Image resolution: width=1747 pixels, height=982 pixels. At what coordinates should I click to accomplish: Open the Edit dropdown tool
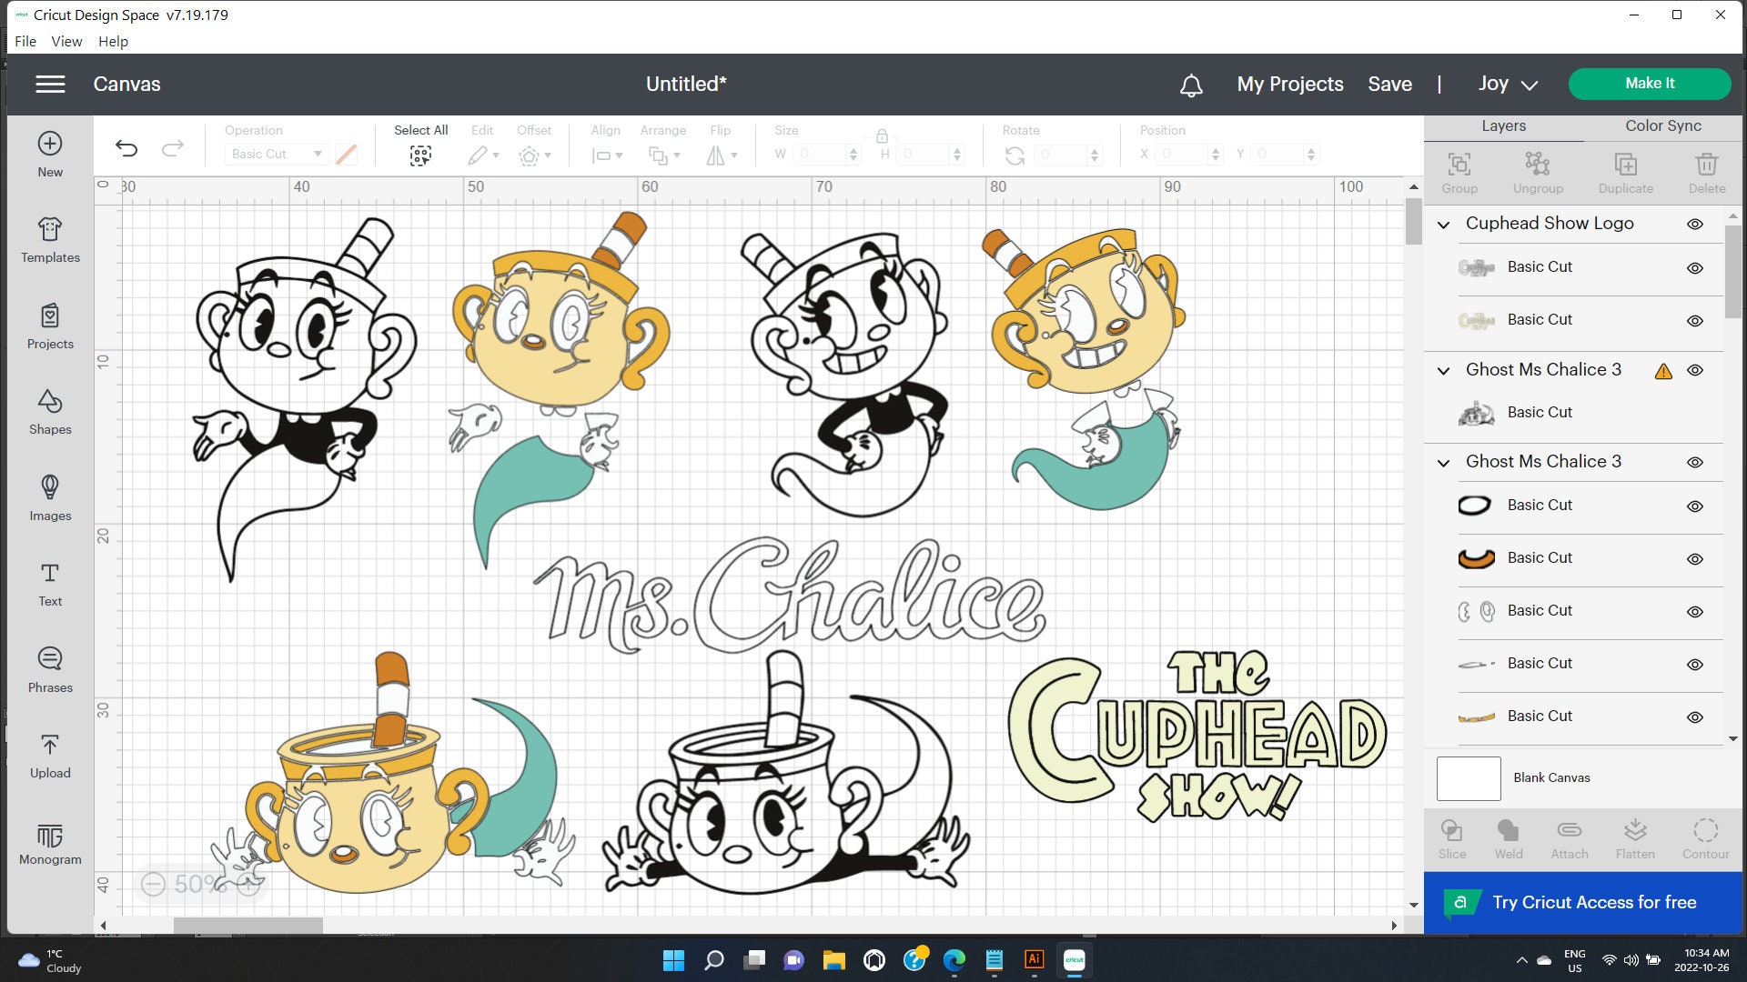coord(483,155)
